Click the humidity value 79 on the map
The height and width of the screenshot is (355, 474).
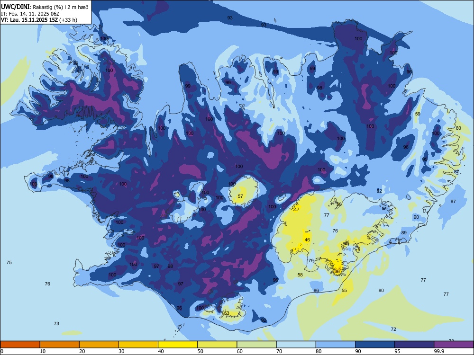[x=311, y=261]
